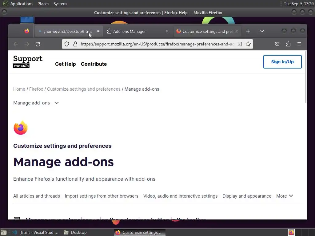Select Customize settings and preferences tab

[208, 31]
